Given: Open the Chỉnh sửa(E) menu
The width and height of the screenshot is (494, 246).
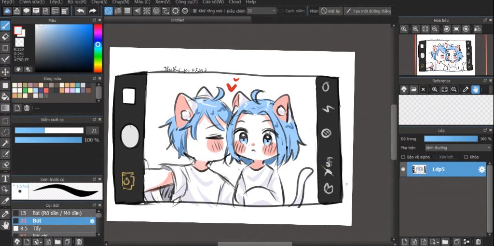Looking at the screenshot, I should click(x=32, y=2).
